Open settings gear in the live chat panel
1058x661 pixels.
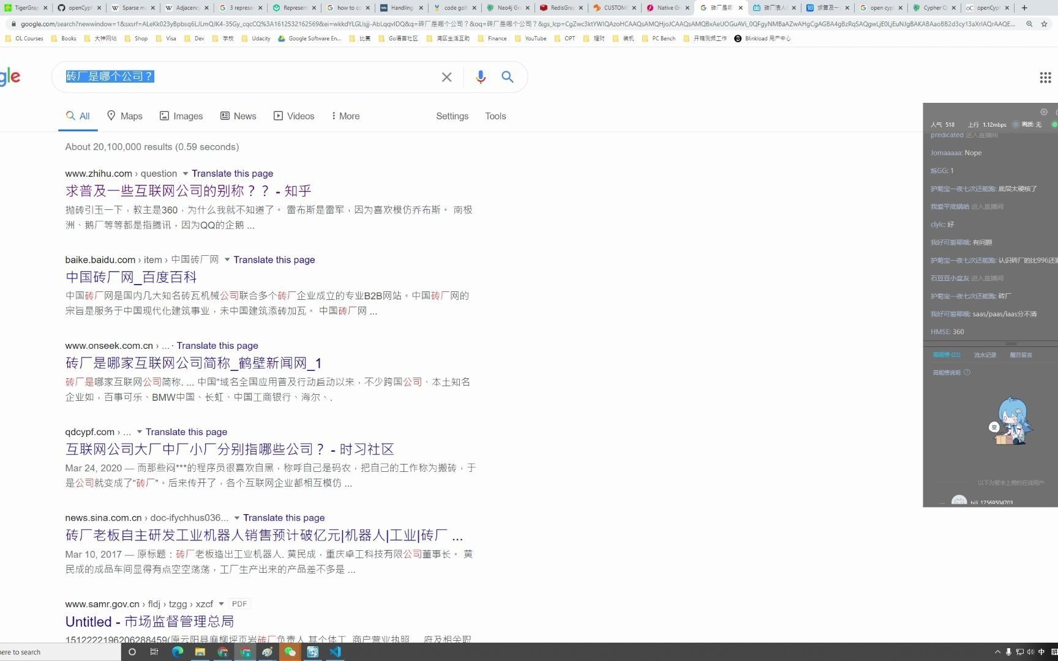pos(1044,112)
